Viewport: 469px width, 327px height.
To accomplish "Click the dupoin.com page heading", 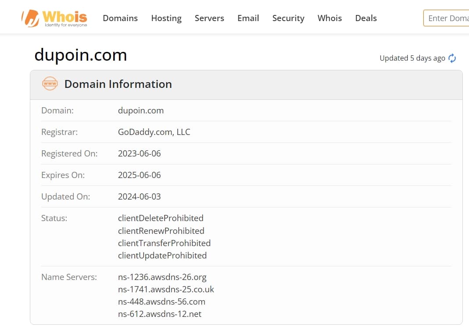I will tap(81, 55).
